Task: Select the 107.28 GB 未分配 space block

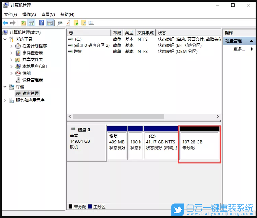Action: point(200,143)
